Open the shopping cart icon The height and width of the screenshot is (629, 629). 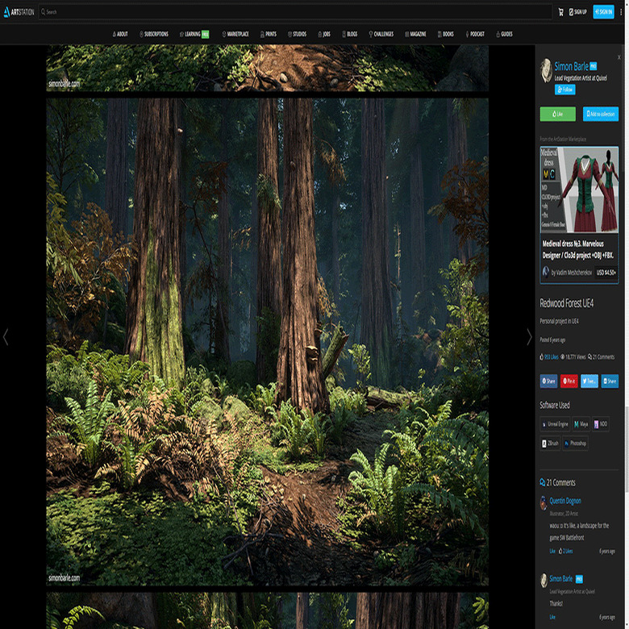560,12
